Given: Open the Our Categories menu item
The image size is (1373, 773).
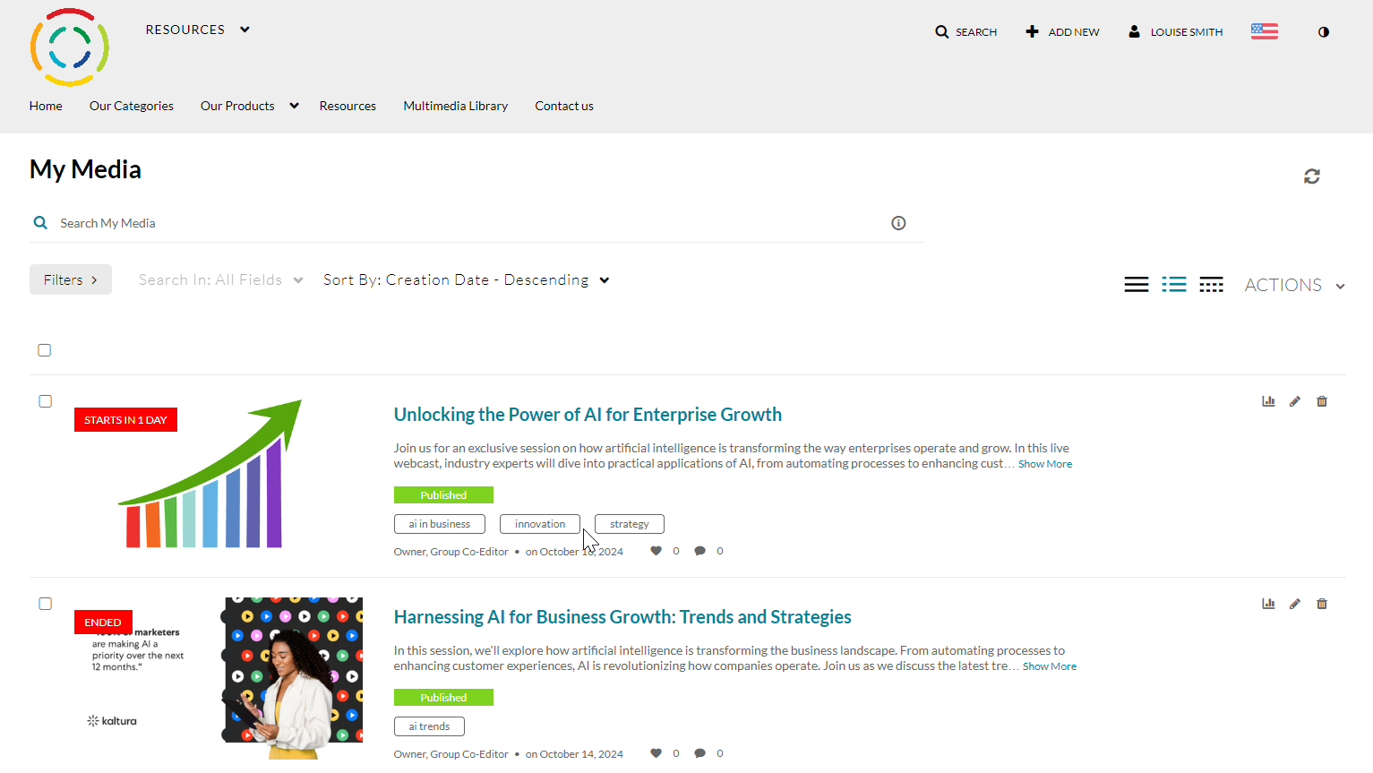Looking at the screenshot, I should point(132,106).
